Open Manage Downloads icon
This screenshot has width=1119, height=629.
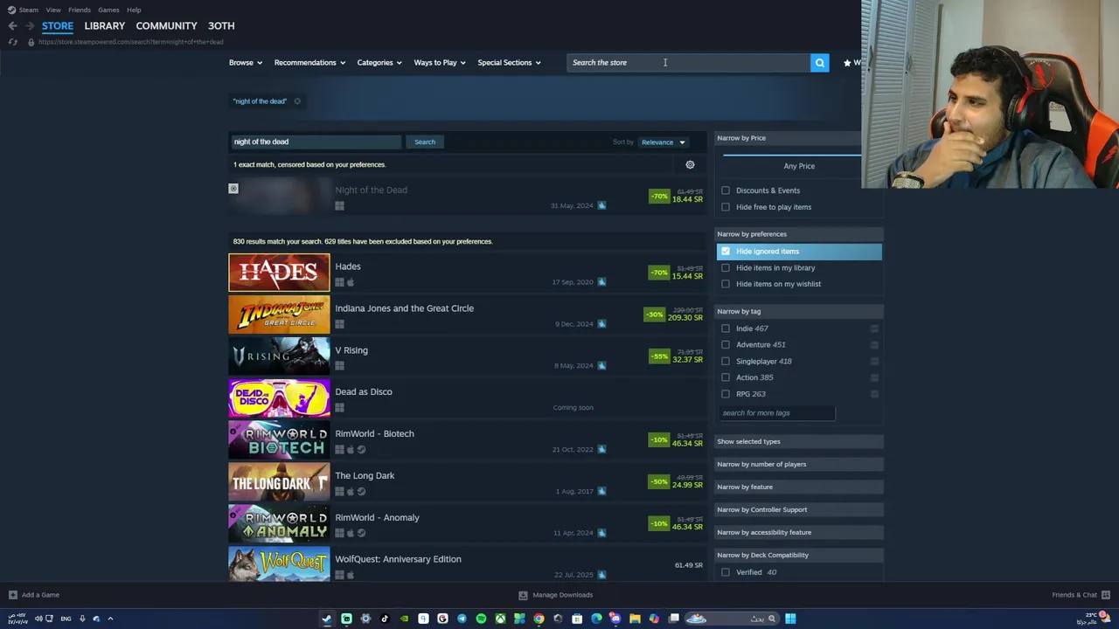coord(523,595)
